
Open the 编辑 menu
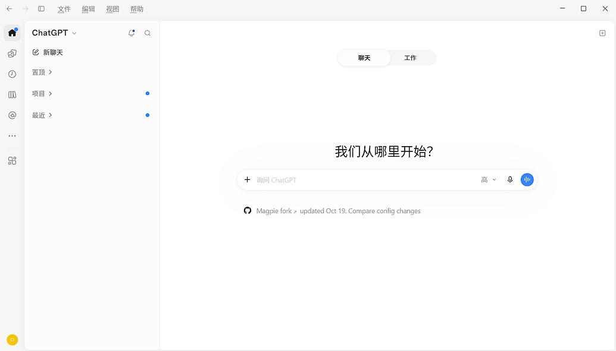(89, 9)
